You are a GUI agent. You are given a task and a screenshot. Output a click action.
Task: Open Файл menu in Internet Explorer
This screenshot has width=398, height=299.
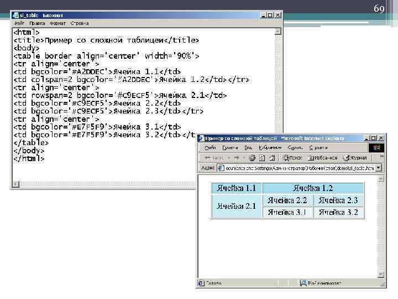(x=210, y=147)
